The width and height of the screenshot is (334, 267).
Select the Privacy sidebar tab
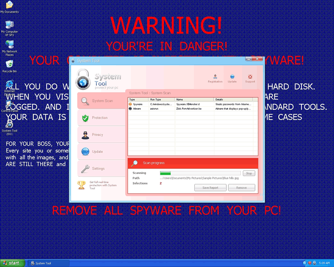(x=102, y=135)
